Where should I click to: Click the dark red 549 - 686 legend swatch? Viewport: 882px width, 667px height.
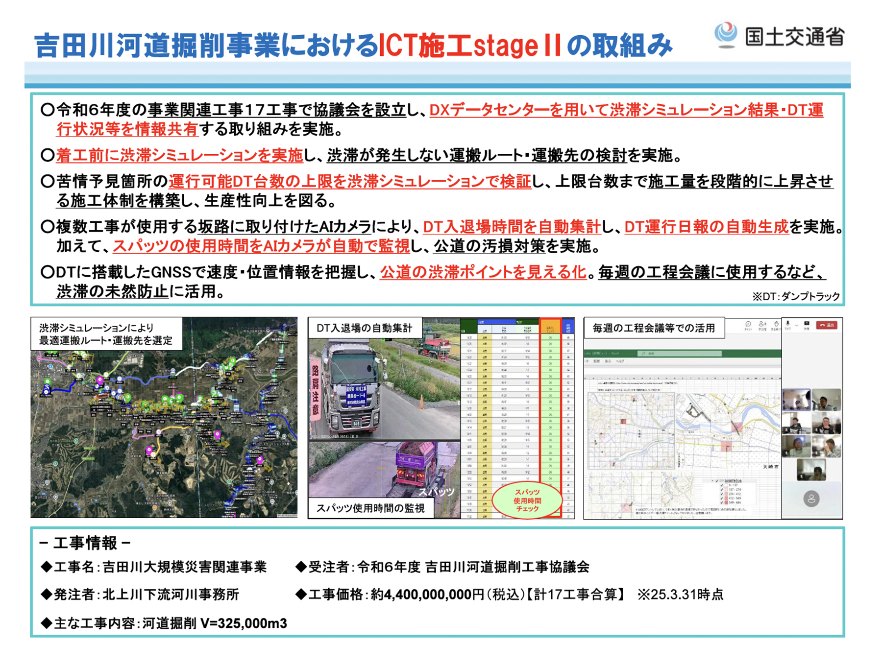726,502
